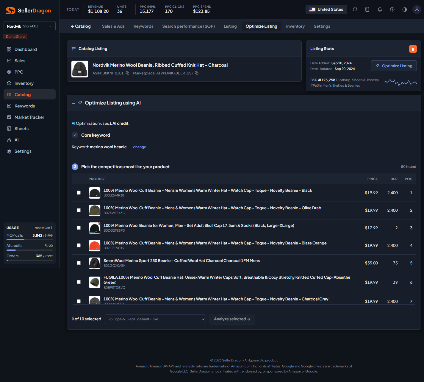Viewport: 424px width, 382px height.
Task: Collapse the Optimize Listing using AI section
Action: (73, 103)
